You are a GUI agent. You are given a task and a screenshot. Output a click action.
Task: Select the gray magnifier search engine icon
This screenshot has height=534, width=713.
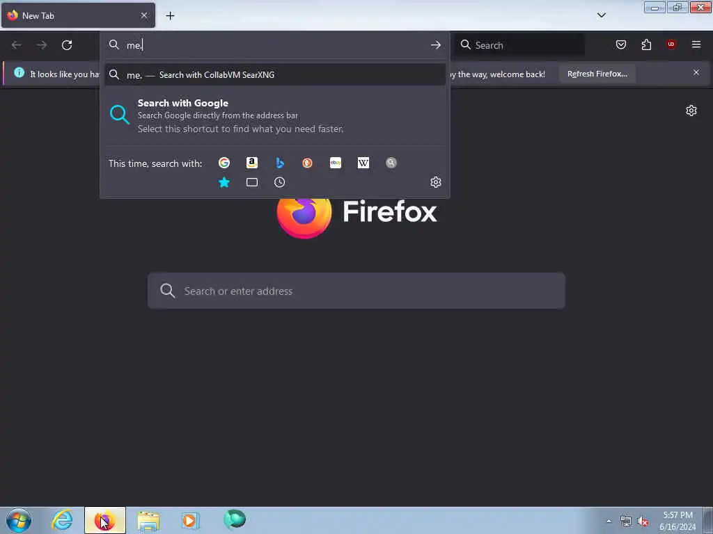(x=391, y=163)
